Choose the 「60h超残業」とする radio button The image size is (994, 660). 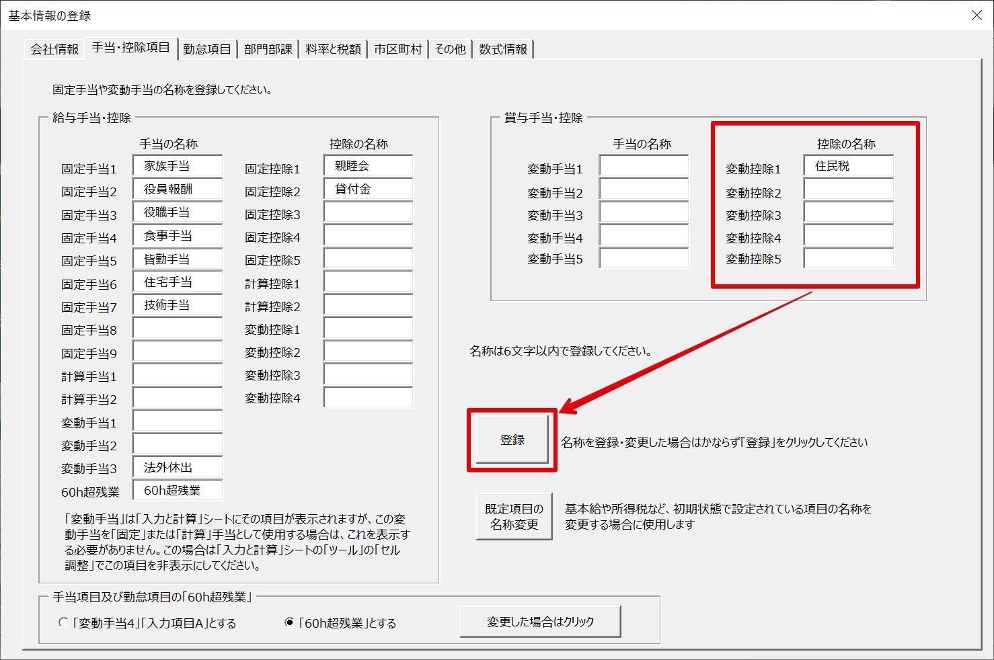tap(289, 622)
